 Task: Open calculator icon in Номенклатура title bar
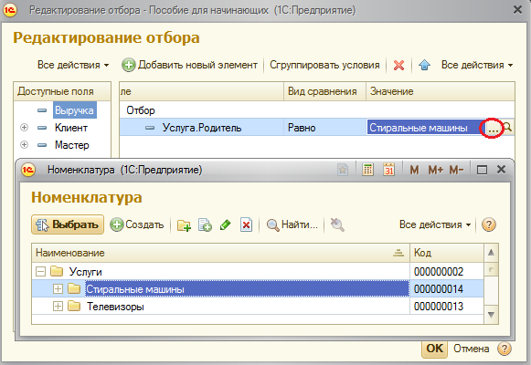point(367,170)
